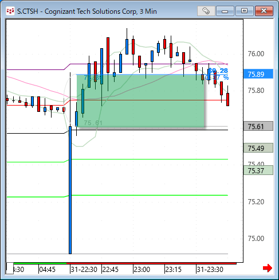Minimize the S.CTSH chart window
Screen dimensions: 279x280
tap(225, 11)
